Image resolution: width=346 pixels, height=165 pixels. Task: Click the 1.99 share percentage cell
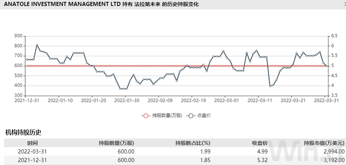click(x=206, y=151)
